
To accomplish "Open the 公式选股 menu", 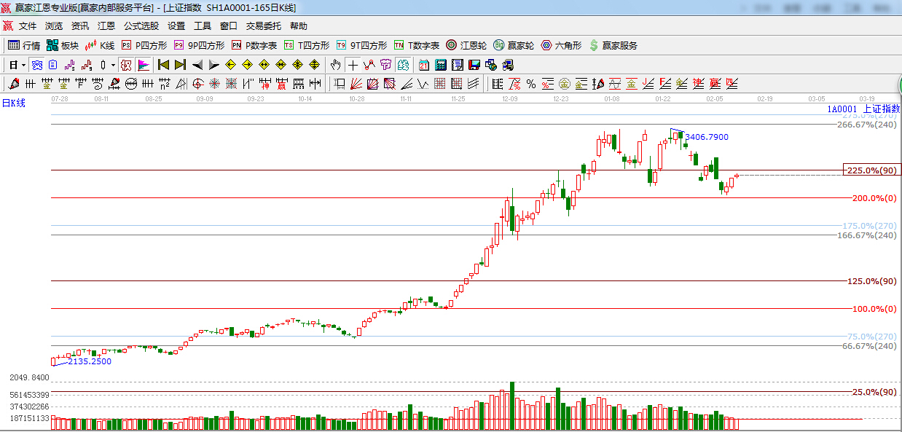I will pyautogui.click(x=141, y=25).
